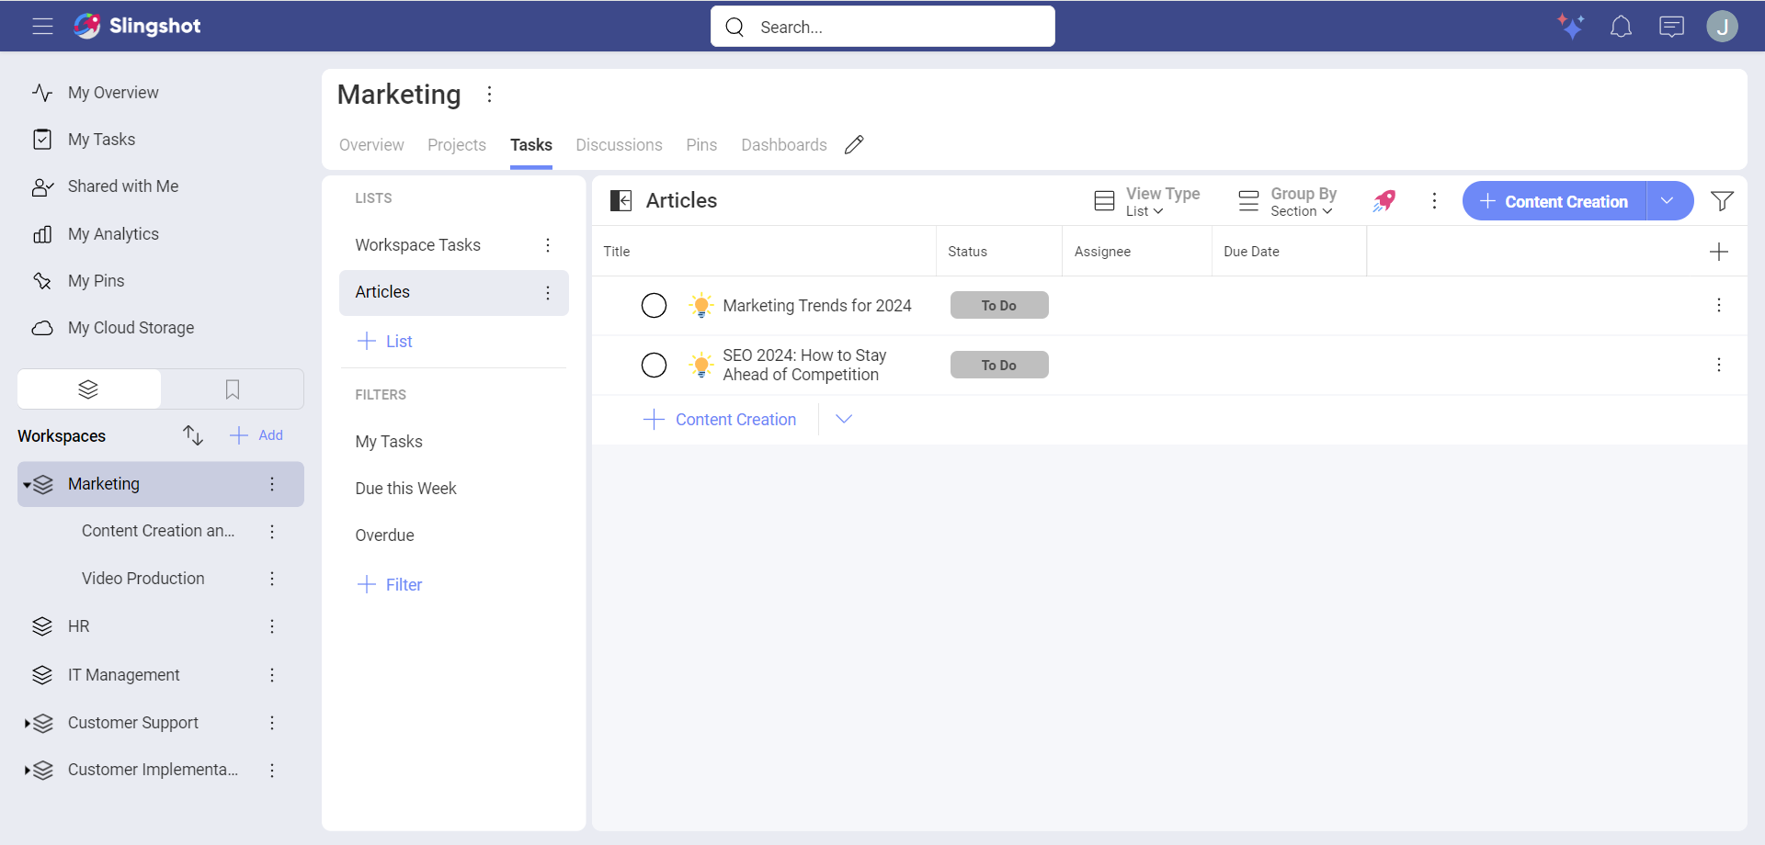
Task: Open IT Management options menu
Action: click(x=272, y=675)
